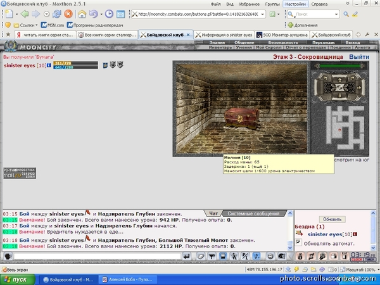Open the Настройки menu
This screenshot has width=380, height=285.
(295, 4)
